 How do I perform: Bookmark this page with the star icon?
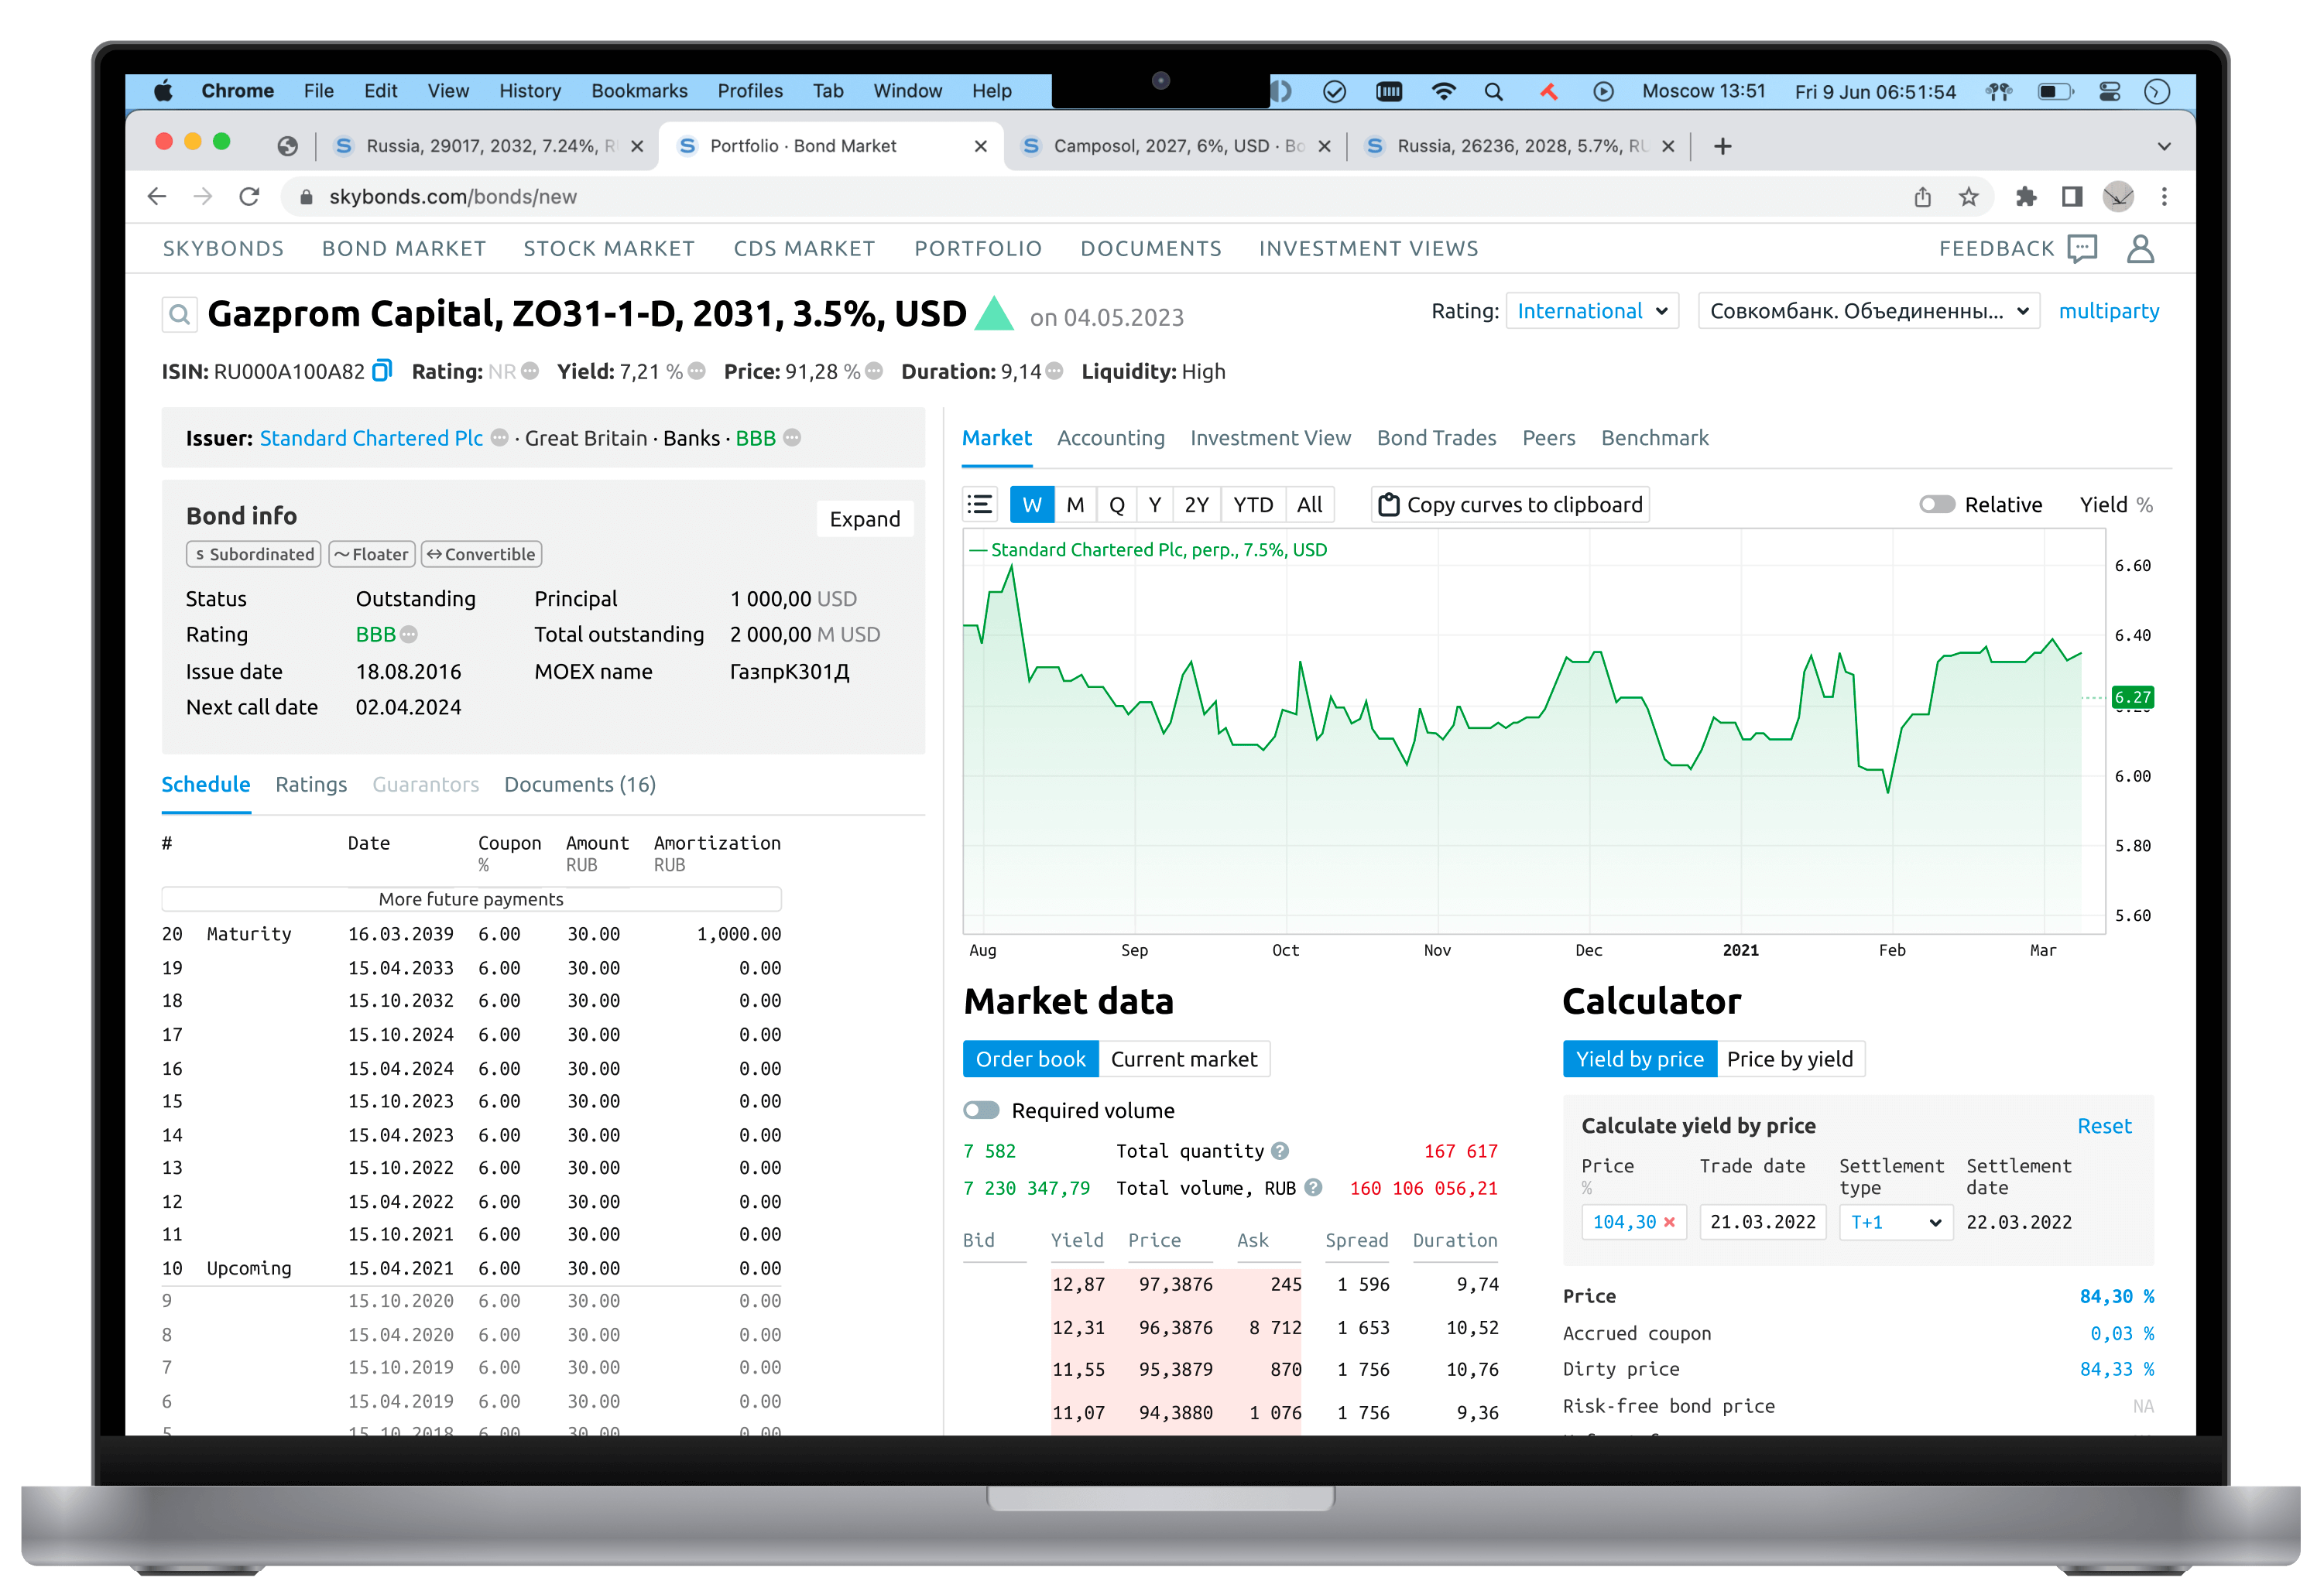pos(1968,197)
